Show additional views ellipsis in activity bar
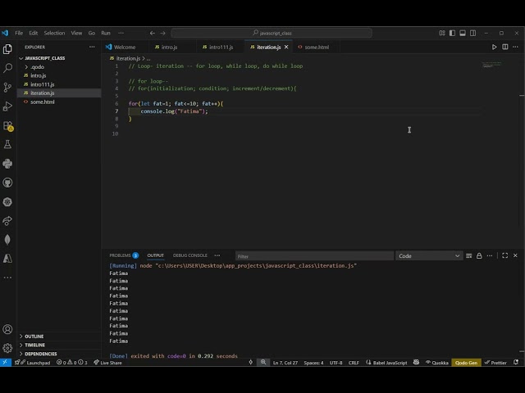 pos(7,278)
